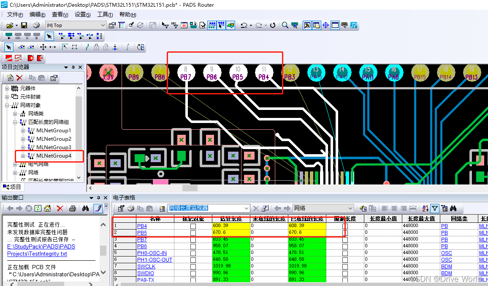Click the blue four-arrow navigation icon
Viewport: 488px width, 286px height.
[x=325, y=25]
